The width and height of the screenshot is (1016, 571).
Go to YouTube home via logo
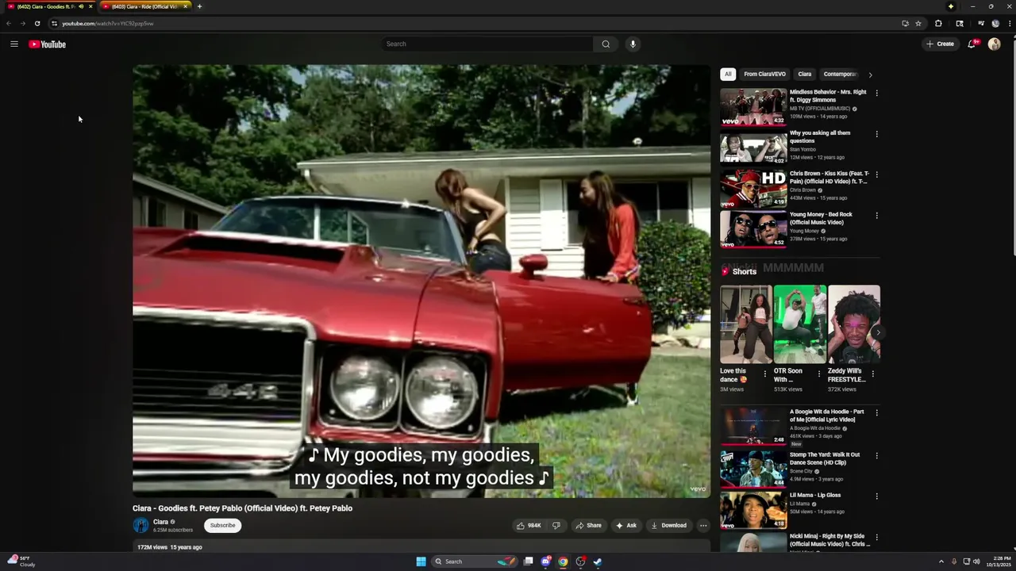pos(48,44)
